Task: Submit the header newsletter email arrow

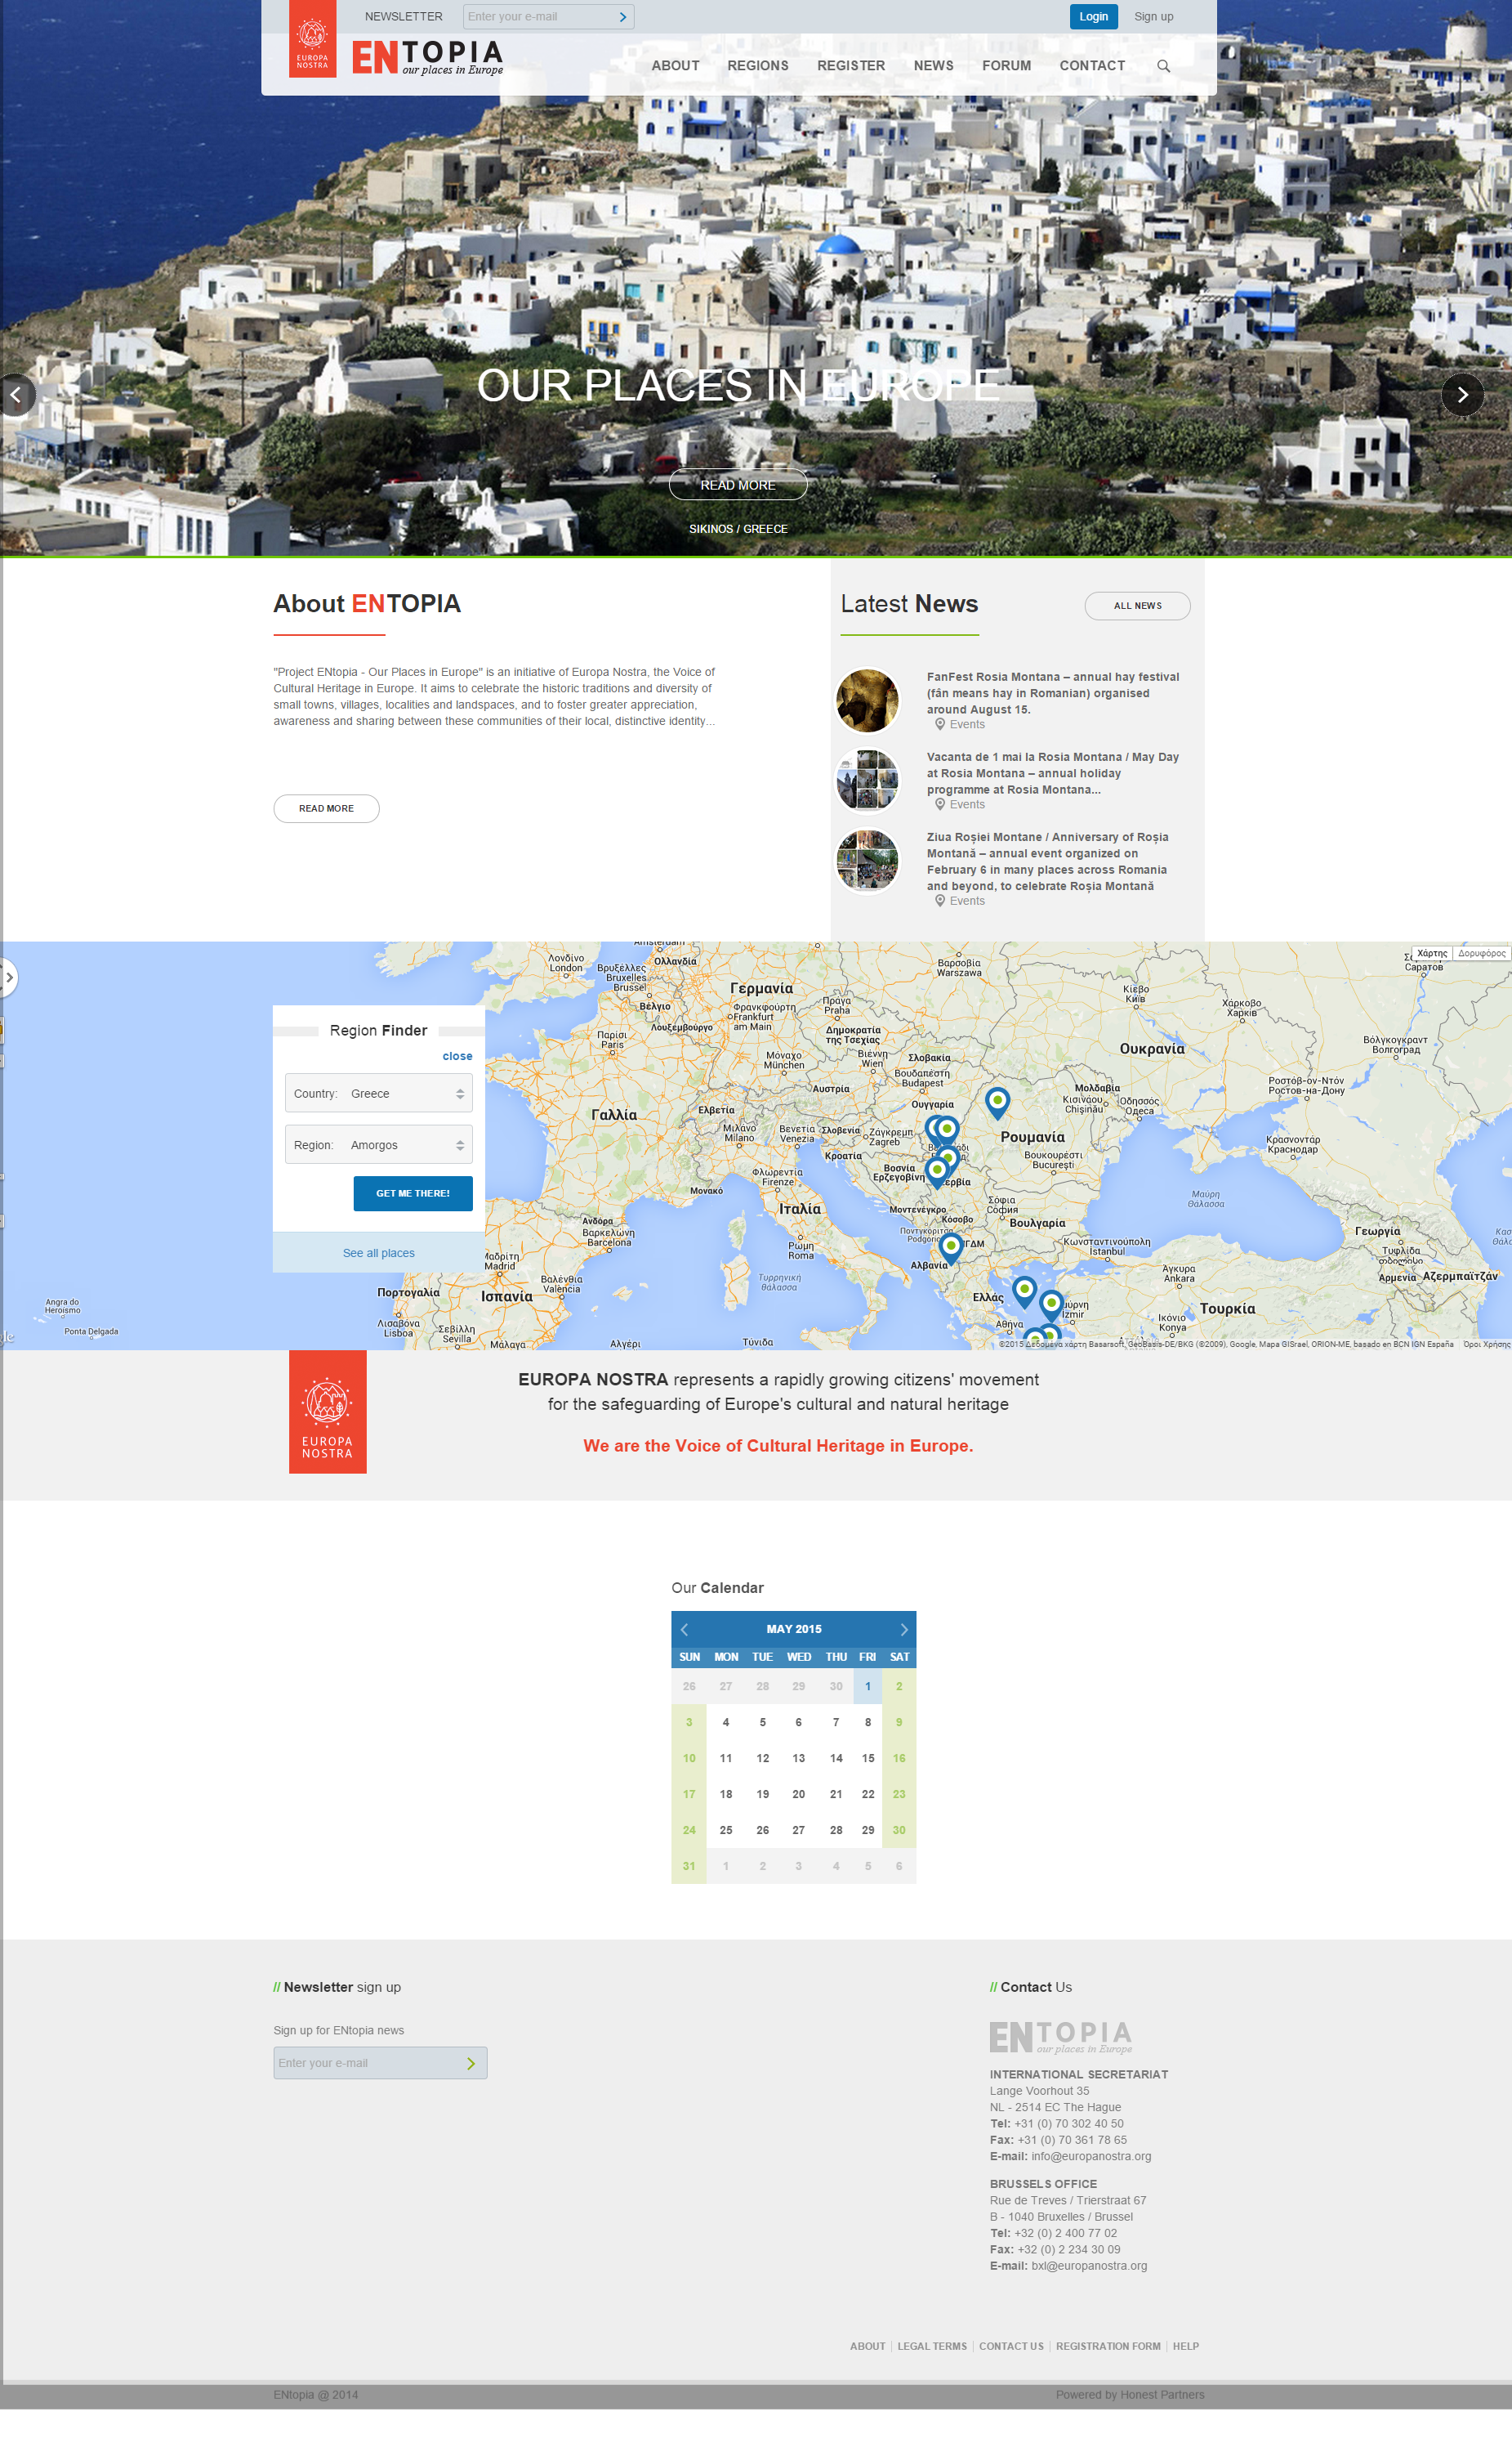Action: tap(622, 17)
